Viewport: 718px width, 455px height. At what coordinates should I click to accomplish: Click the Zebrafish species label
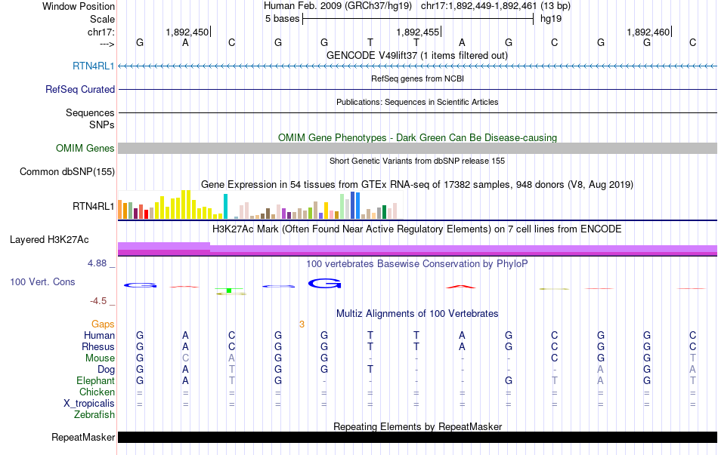click(94, 415)
